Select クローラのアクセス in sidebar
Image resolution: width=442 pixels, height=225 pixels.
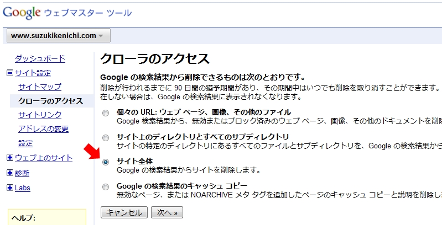pyautogui.click(x=51, y=101)
